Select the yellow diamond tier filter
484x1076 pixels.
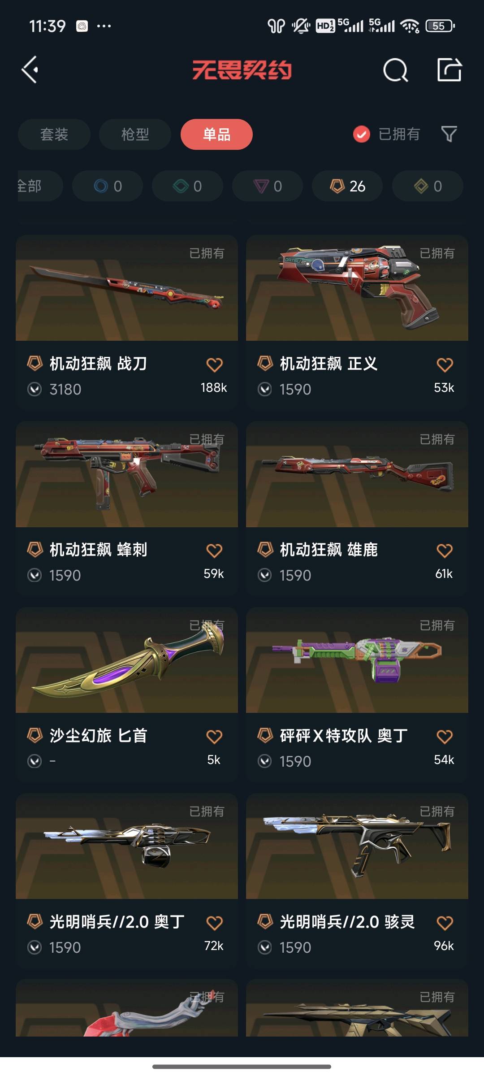[x=428, y=186]
